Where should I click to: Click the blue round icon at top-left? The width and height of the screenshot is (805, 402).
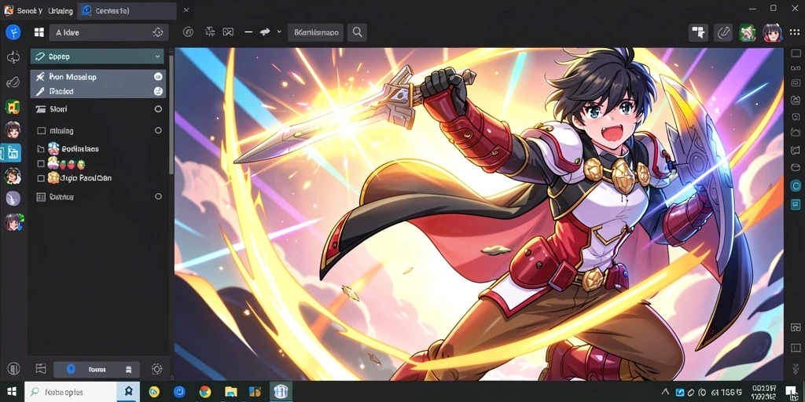click(x=13, y=31)
